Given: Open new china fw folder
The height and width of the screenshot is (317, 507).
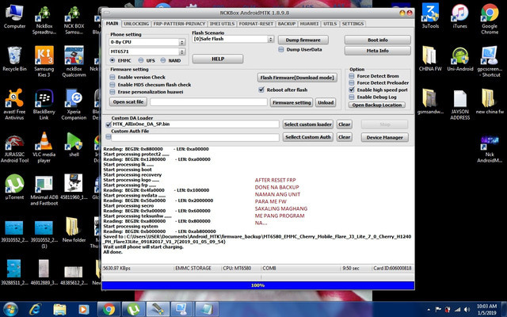Looking at the screenshot, I should tap(490, 101).
